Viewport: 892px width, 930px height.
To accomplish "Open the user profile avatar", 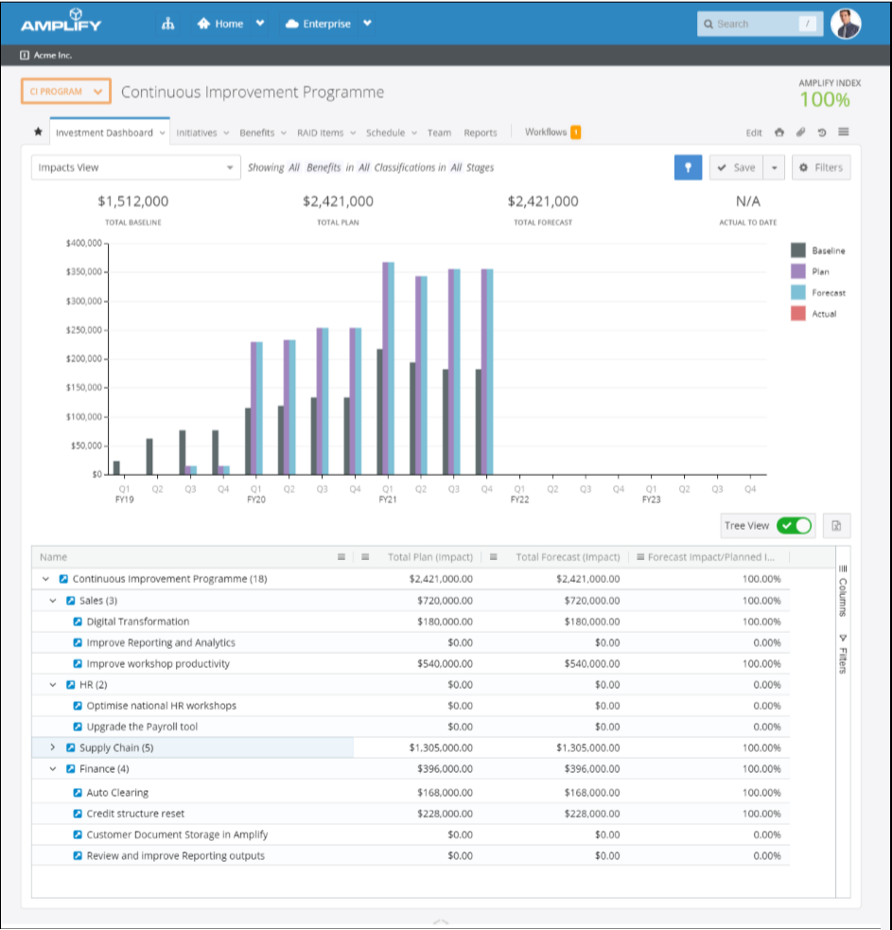I will click(845, 24).
